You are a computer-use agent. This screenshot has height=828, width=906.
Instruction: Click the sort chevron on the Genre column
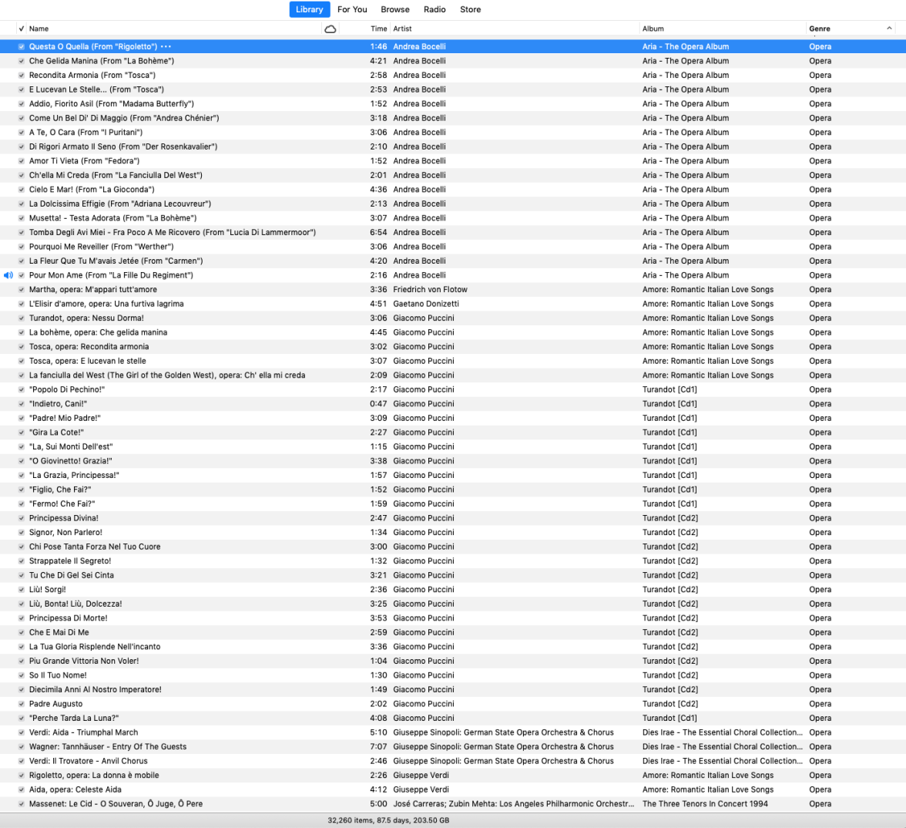(x=890, y=29)
